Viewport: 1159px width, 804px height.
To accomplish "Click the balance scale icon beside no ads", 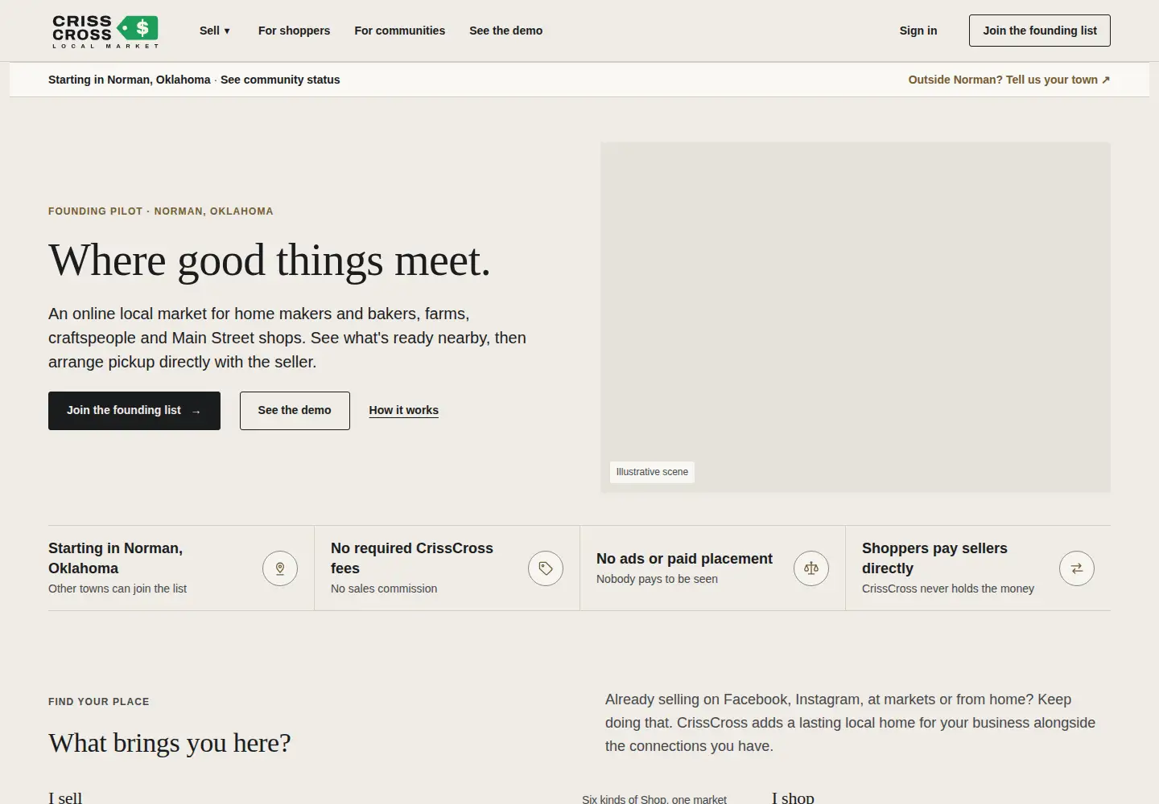I will [x=811, y=568].
